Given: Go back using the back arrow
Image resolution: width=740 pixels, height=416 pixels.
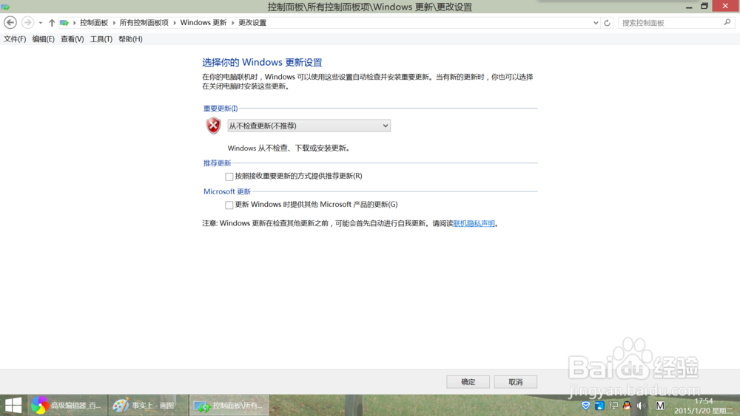Looking at the screenshot, I should [x=10, y=23].
